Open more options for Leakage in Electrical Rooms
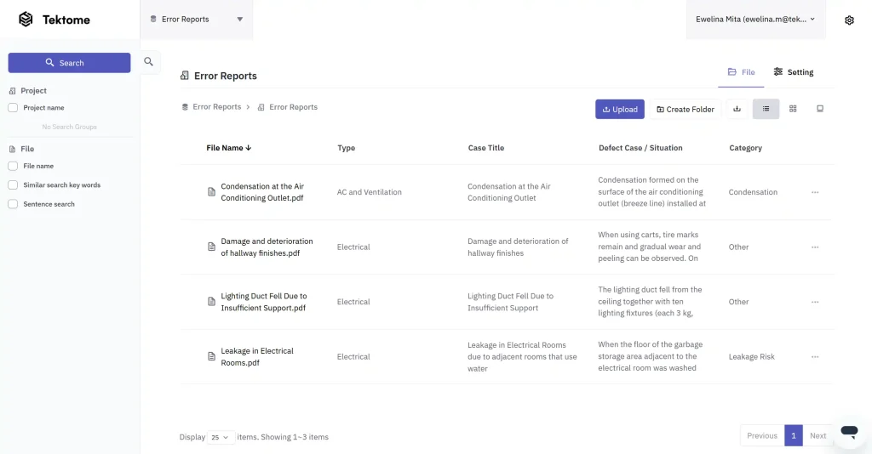872x454 pixels. point(815,357)
